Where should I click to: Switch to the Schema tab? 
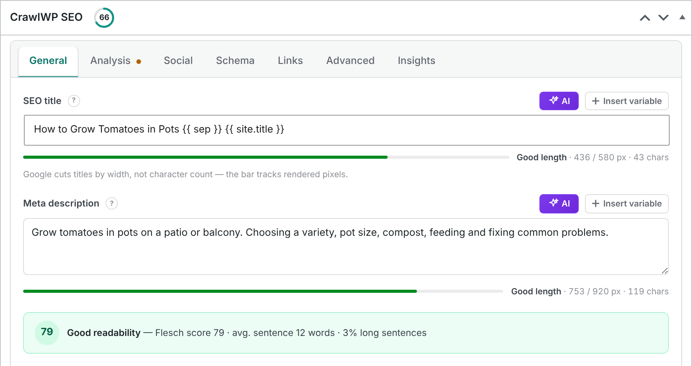235,61
